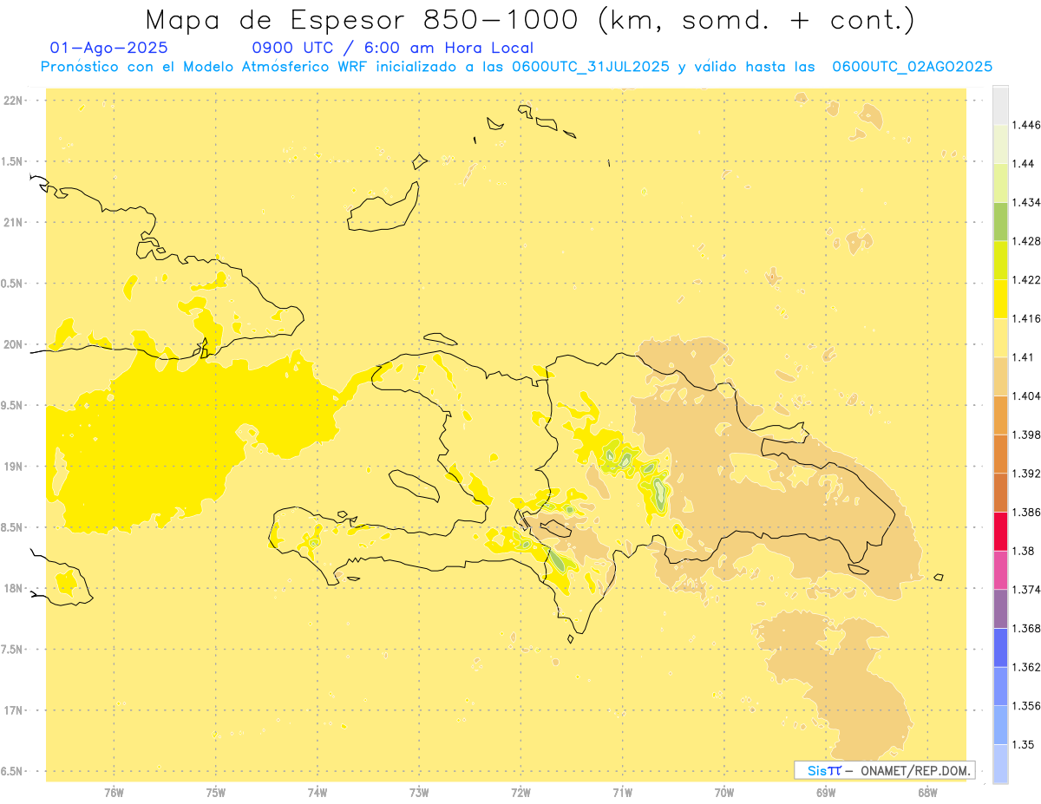Click the '18N' latitude label
The width and height of the screenshot is (1041, 804).
click(15, 589)
